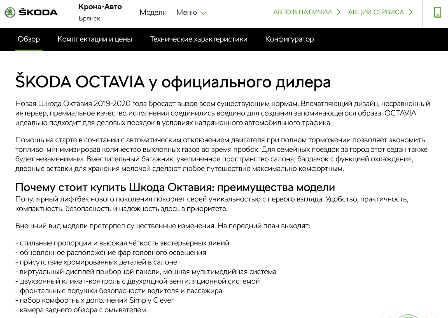
Task: Click list item about фронтальные подушки безопасности
Action: [x=119, y=291]
